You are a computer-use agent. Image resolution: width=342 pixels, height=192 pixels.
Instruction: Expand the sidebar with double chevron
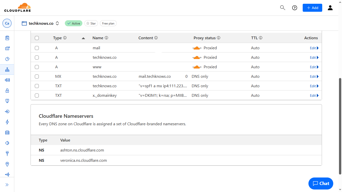point(7,185)
